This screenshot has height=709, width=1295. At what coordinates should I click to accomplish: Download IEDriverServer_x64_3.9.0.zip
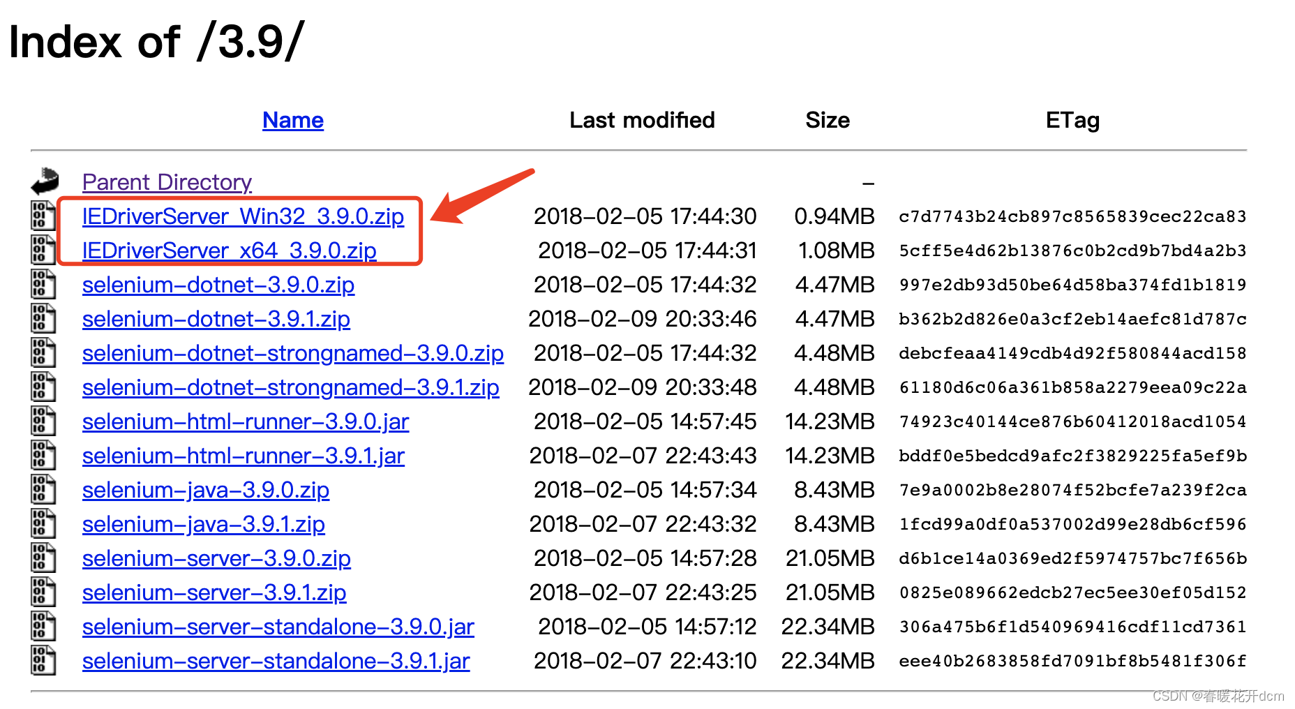coord(230,251)
